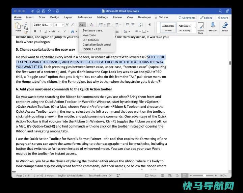Click the vertical scrollbar thumb
The image size is (243, 193).
click(x=230, y=63)
